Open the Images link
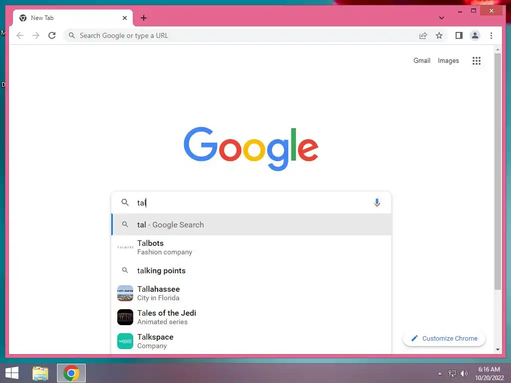Screen dimensions: 511x383 point(448,60)
